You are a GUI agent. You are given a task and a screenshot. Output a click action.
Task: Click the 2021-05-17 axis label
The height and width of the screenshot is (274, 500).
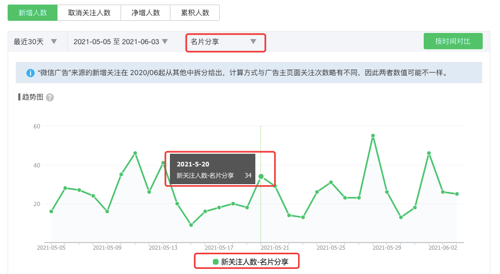click(x=219, y=248)
